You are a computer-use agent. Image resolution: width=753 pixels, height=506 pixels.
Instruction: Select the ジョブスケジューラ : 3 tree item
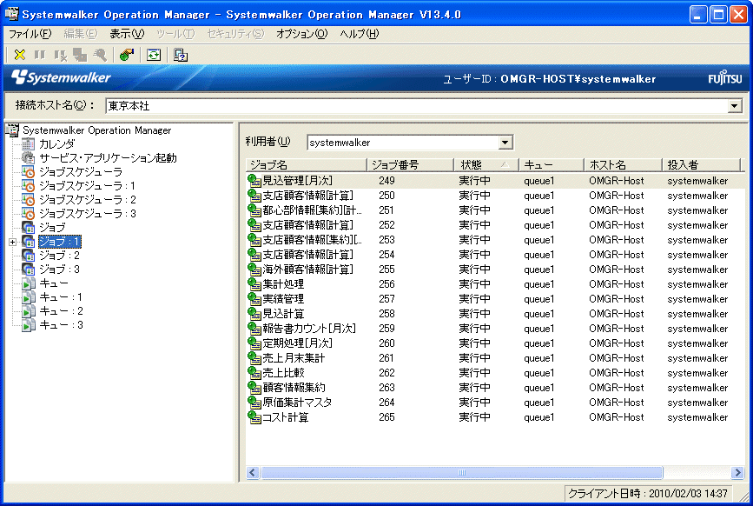pos(88,213)
